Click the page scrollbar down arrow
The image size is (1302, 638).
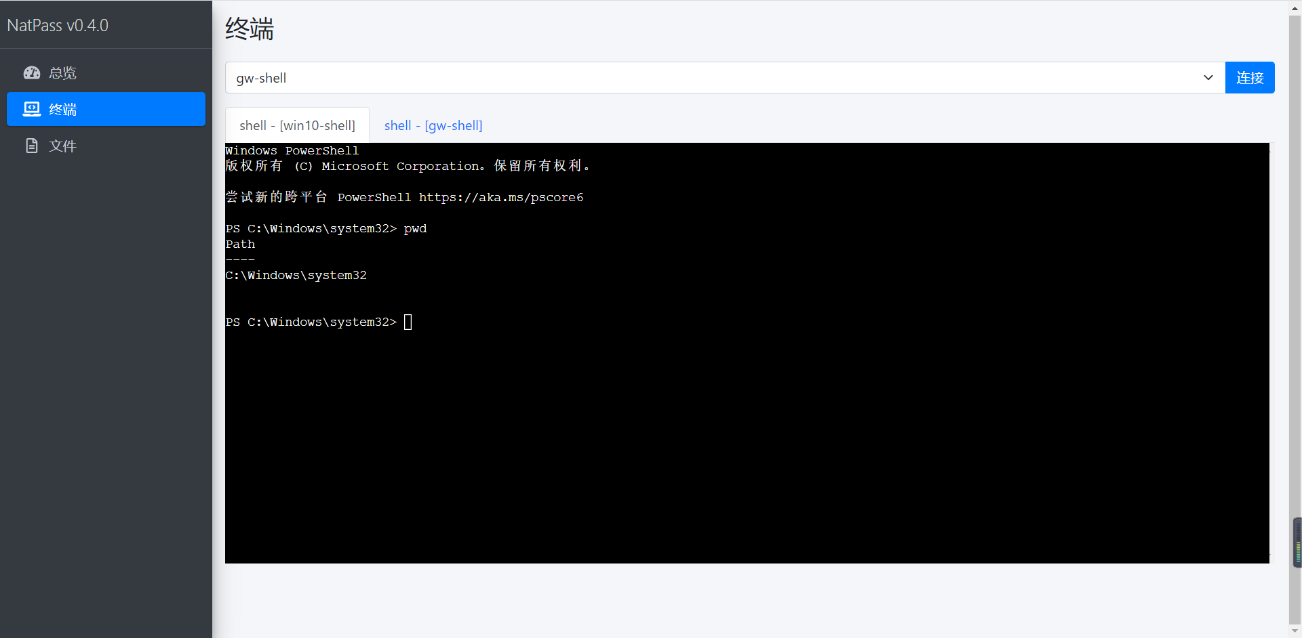[1295, 631]
